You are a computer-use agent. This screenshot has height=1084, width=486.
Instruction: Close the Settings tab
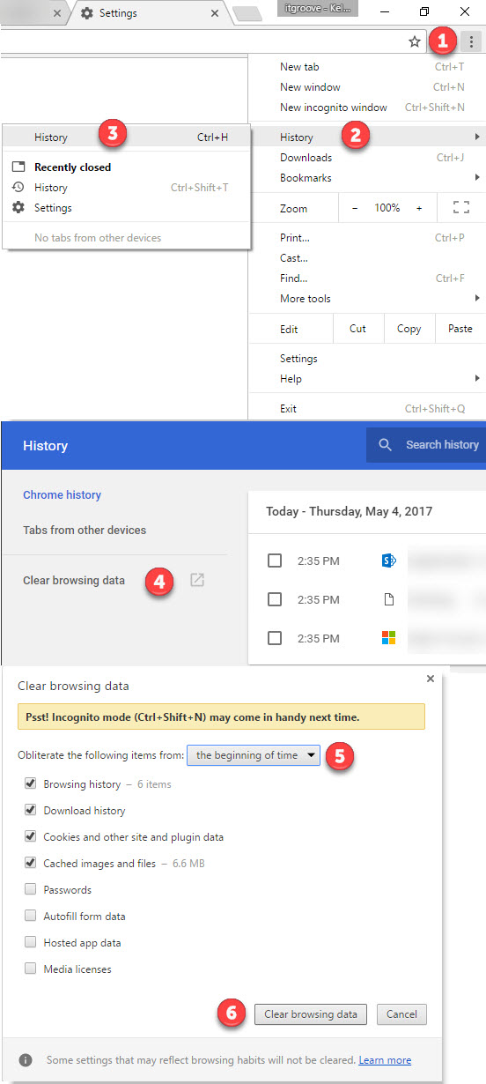(215, 13)
